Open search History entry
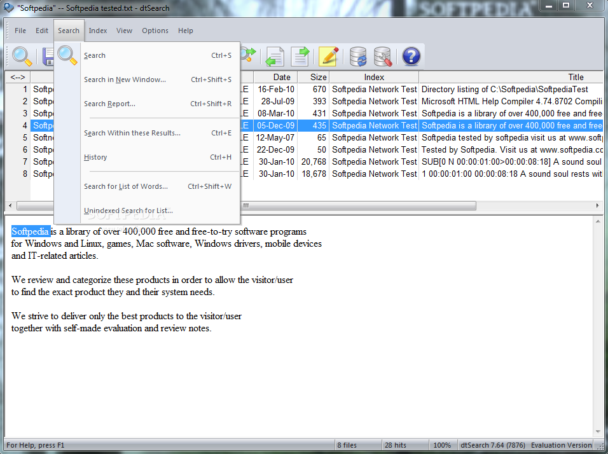Viewport: 608px width, 454px height. click(x=158, y=157)
